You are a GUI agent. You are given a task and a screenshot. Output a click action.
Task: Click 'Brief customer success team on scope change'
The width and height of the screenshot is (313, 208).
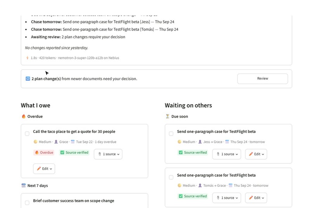(x=73, y=201)
